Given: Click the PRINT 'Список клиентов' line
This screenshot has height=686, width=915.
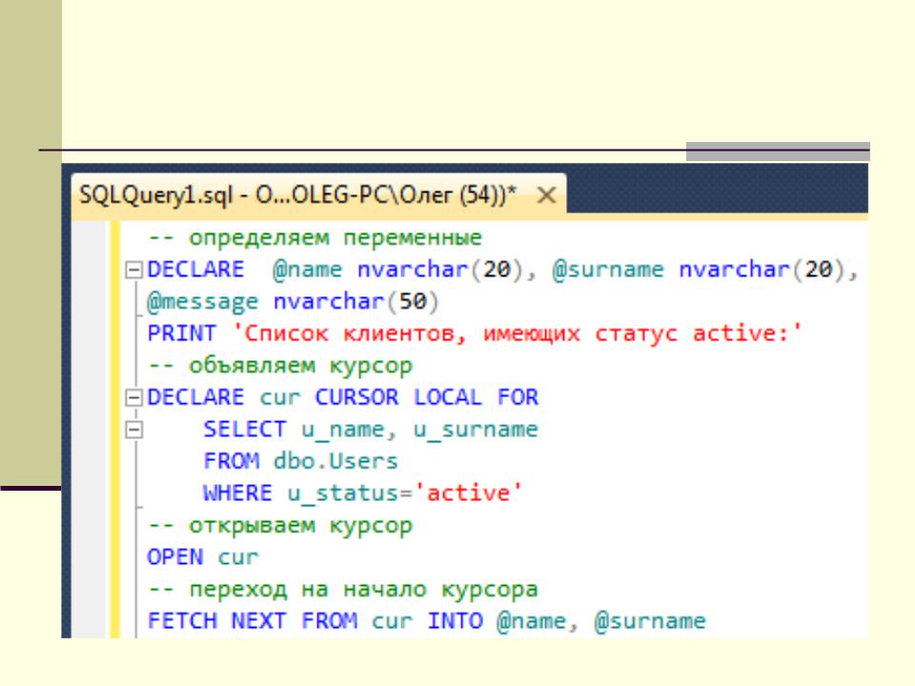Looking at the screenshot, I should click(475, 333).
